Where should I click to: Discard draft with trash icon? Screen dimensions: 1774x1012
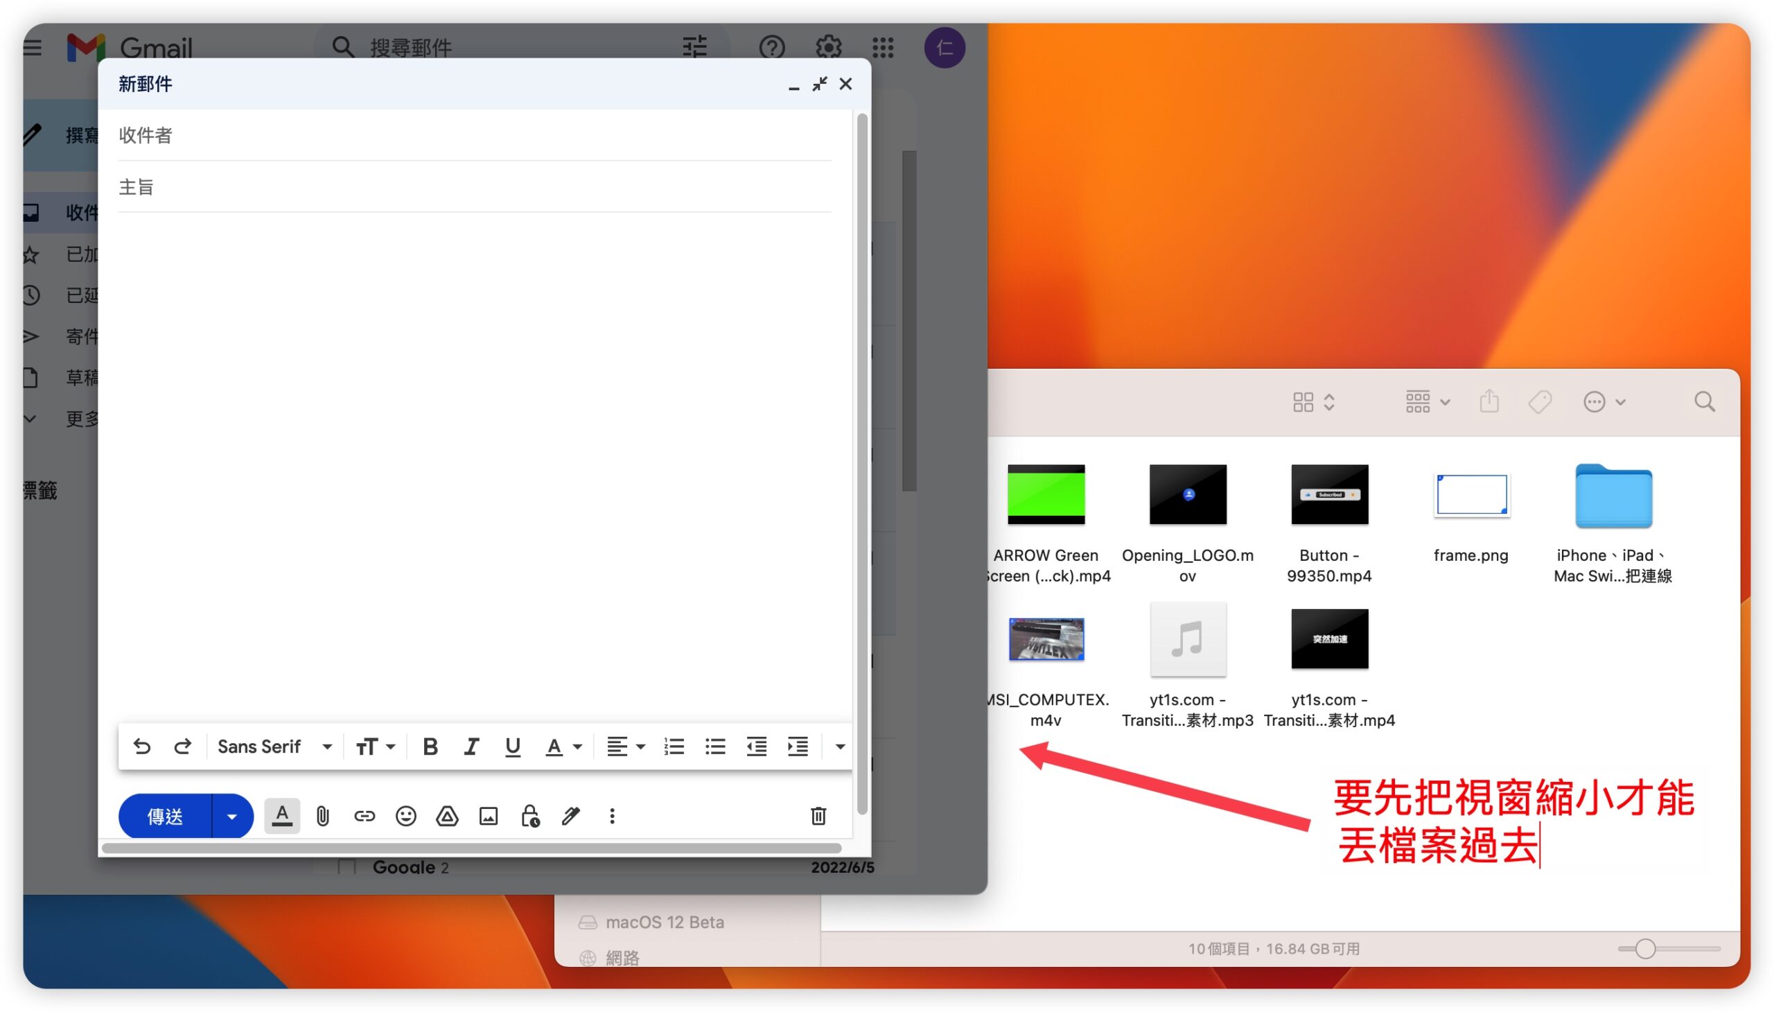pos(818,816)
